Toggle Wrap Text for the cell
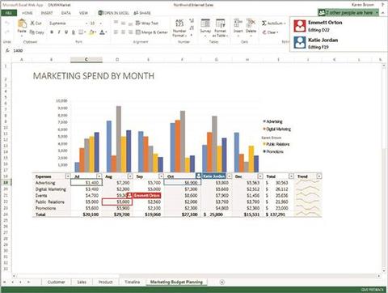This screenshot has height=293, width=388. [x=147, y=23]
